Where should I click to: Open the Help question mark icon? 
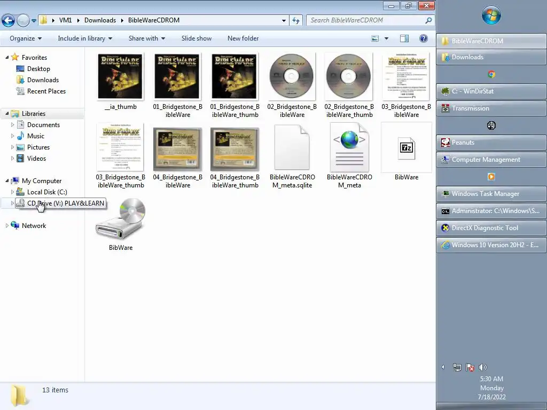pos(424,38)
